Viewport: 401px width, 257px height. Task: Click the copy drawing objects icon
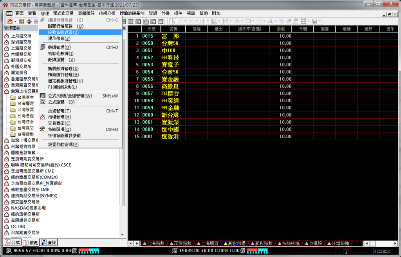[x=281, y=21]
